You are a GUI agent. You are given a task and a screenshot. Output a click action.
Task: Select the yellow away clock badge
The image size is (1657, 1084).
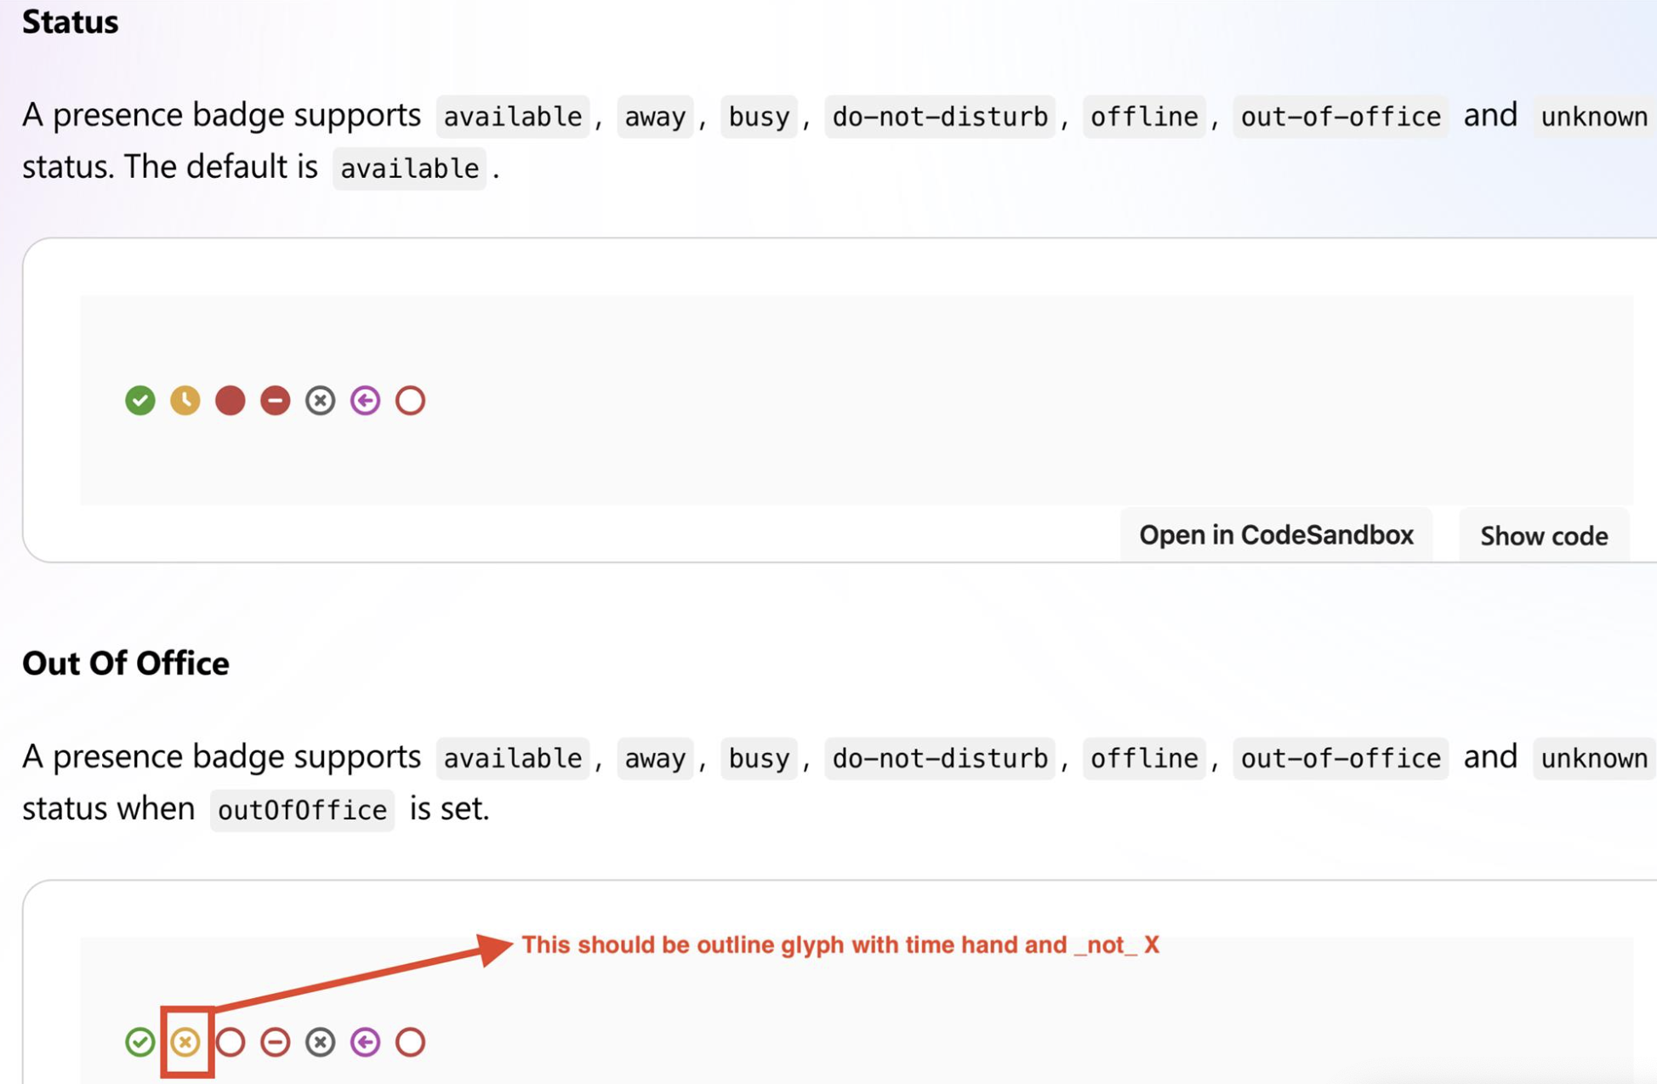(185, 400)
